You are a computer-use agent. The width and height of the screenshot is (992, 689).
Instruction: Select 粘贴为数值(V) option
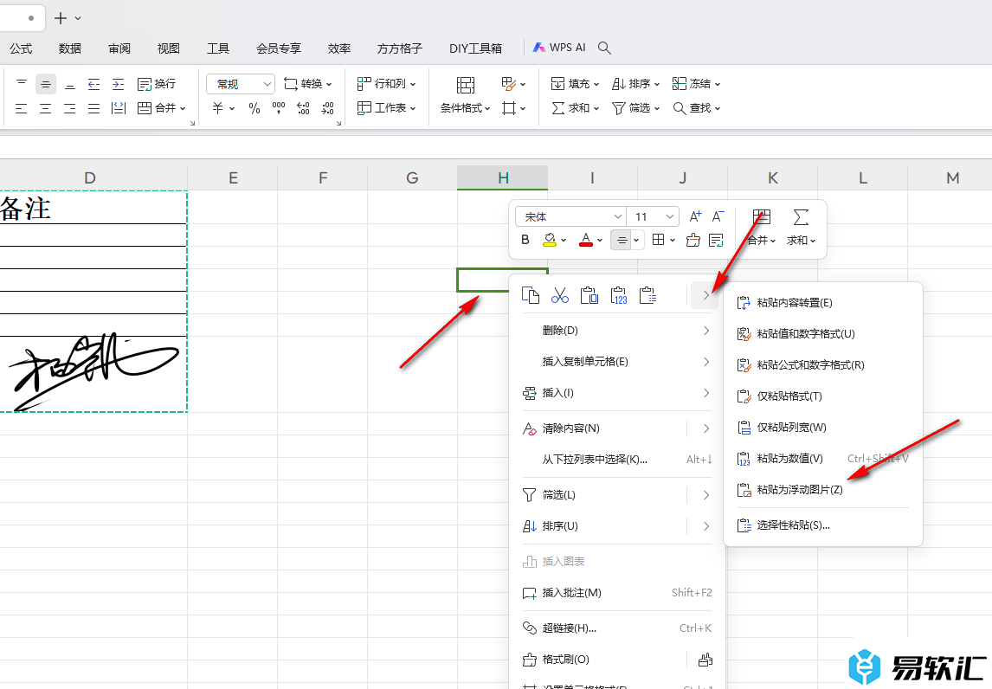point(822,458)
